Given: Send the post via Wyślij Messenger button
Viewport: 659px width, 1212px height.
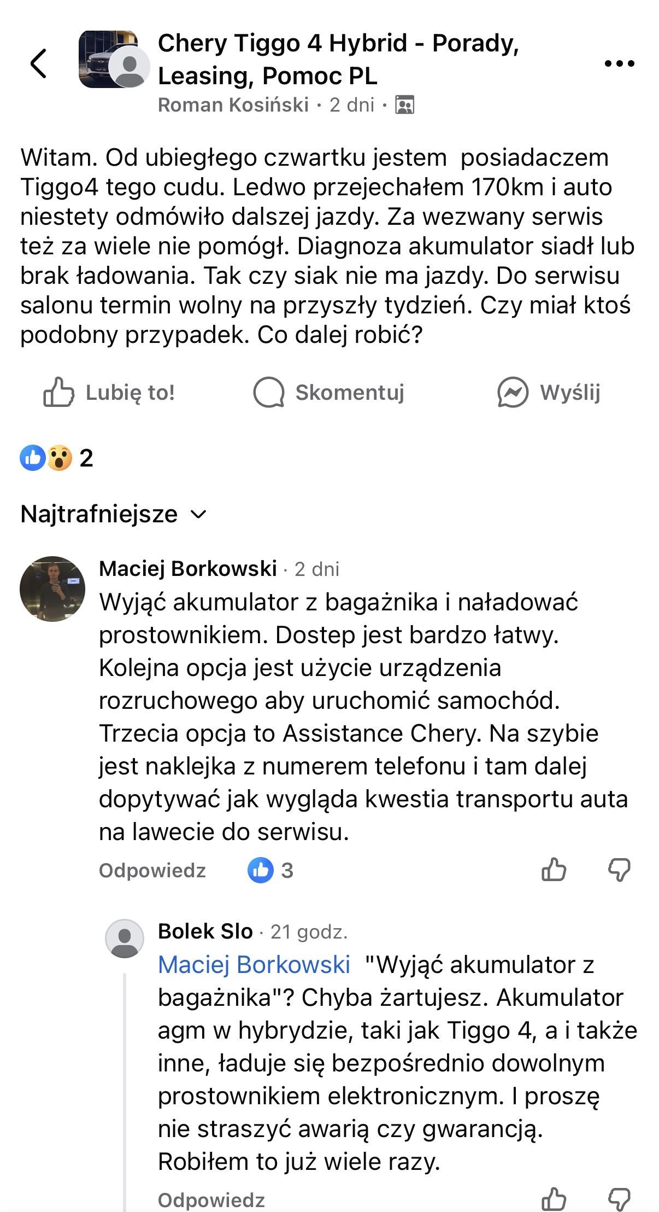Looking at the screenshot, I should tap(549, 392).
